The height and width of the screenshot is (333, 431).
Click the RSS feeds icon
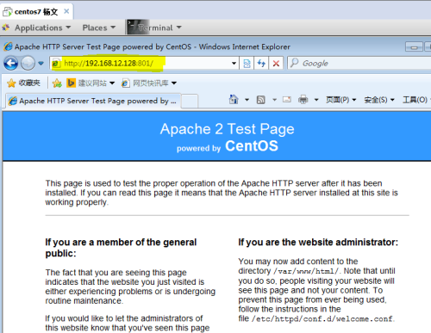[261, 100]
